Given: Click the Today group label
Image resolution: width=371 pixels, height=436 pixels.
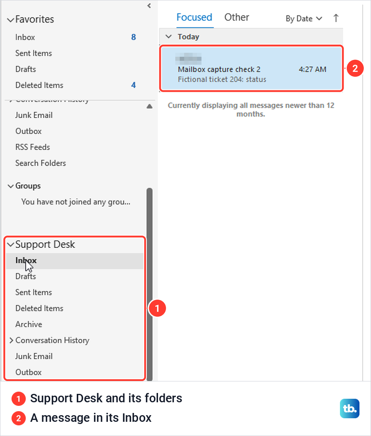Looking at the screenshot, I should click(188, 37).
